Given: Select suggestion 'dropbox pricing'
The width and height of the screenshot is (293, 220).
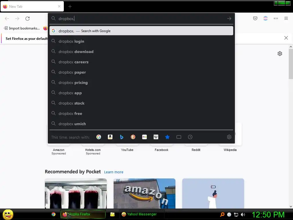Looking at the screenshot, I should click(x=141, y=82).
